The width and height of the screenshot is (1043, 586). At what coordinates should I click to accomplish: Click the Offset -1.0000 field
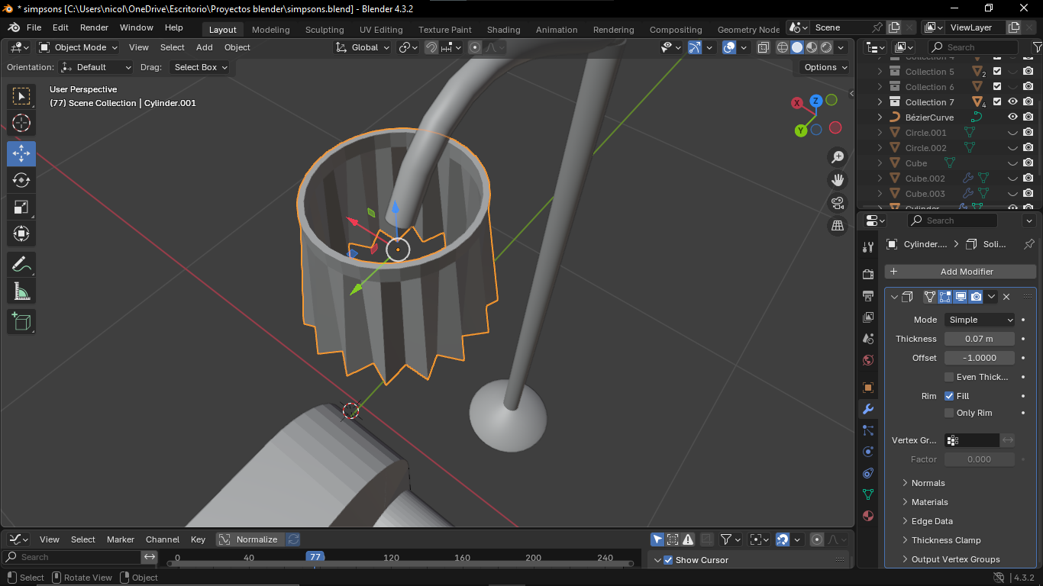980,358
